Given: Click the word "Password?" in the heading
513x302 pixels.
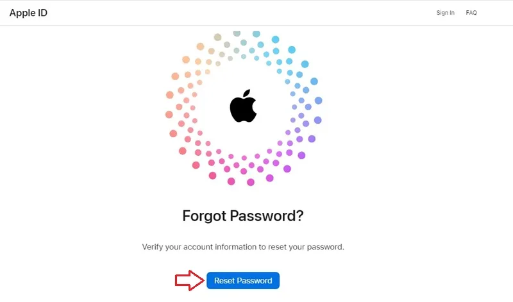Looking at the screenshot, I should coord(267,216).
